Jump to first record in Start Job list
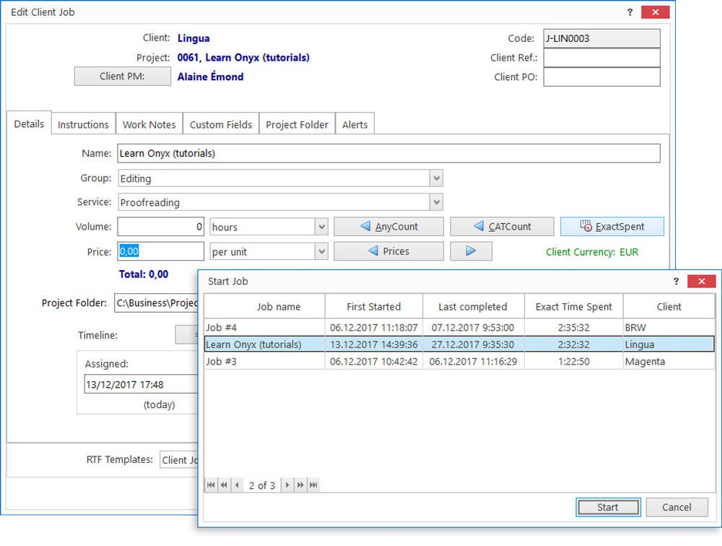Image resolution: width=722 pixels, height=546 pixels. pos(211,485)
